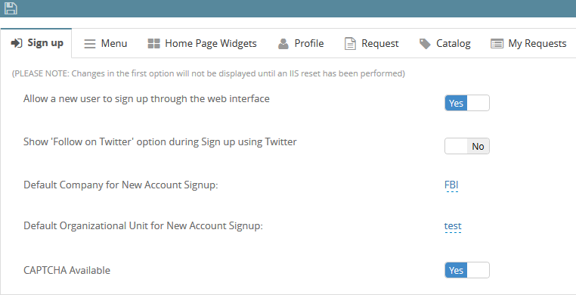Click the list icon beside My Requests
The height and width of the screenshot is (295, 576).
coord(497,44)
